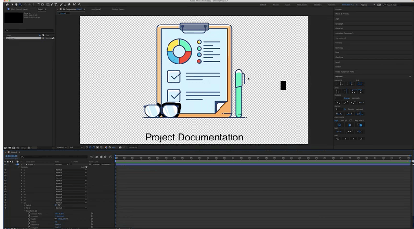The width and height of the screenshot is (414, 229).
Task: Expand Path 1 properties
Action: 24,205
